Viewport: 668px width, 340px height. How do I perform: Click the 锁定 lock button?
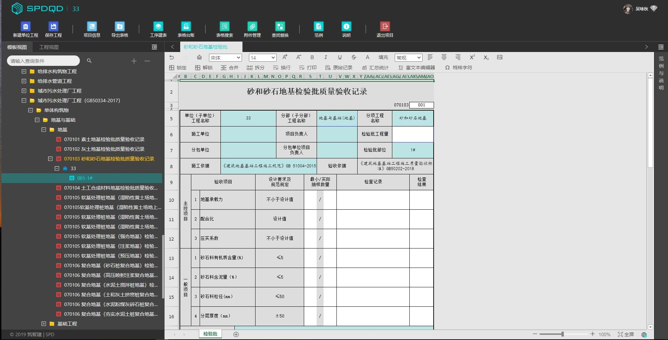pyautogui.click(x=178, y=68)
